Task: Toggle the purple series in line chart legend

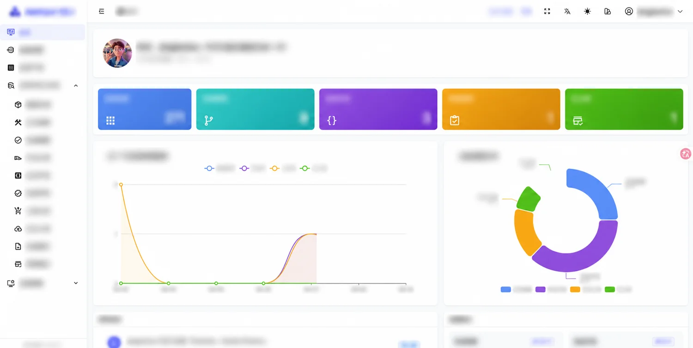Action: click(252, 168)
